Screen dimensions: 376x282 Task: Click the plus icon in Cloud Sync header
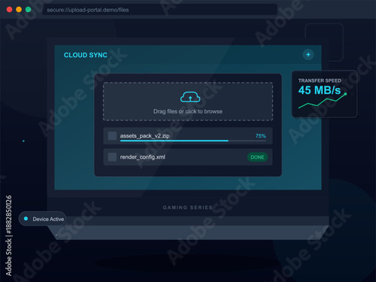(x=308, y=54)
